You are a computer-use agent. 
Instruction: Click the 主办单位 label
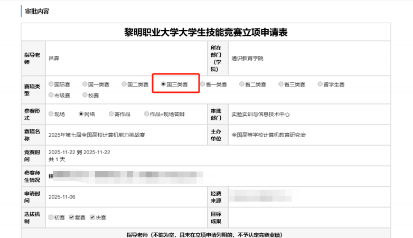tap(216, 135)
